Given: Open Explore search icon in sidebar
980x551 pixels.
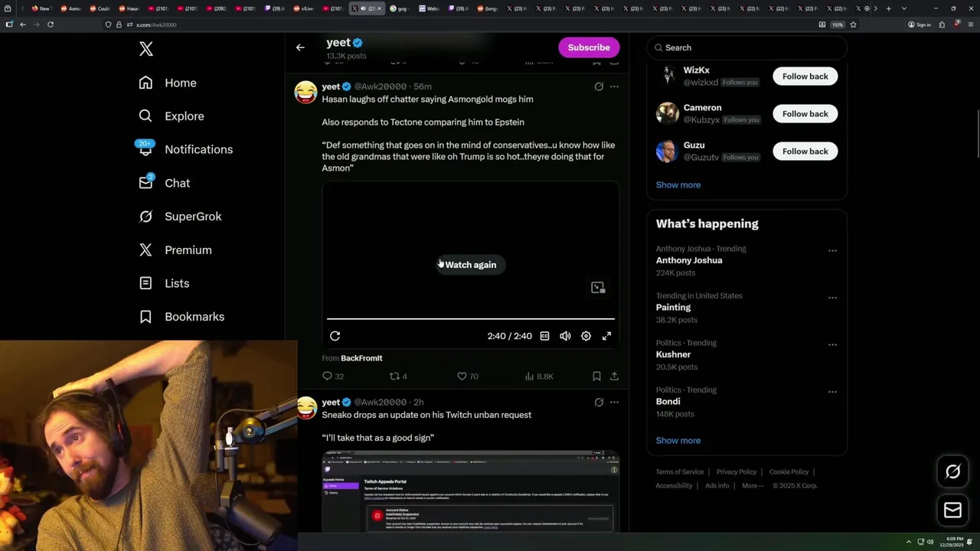Looking at the screenshot, I should tap(145, 116).
